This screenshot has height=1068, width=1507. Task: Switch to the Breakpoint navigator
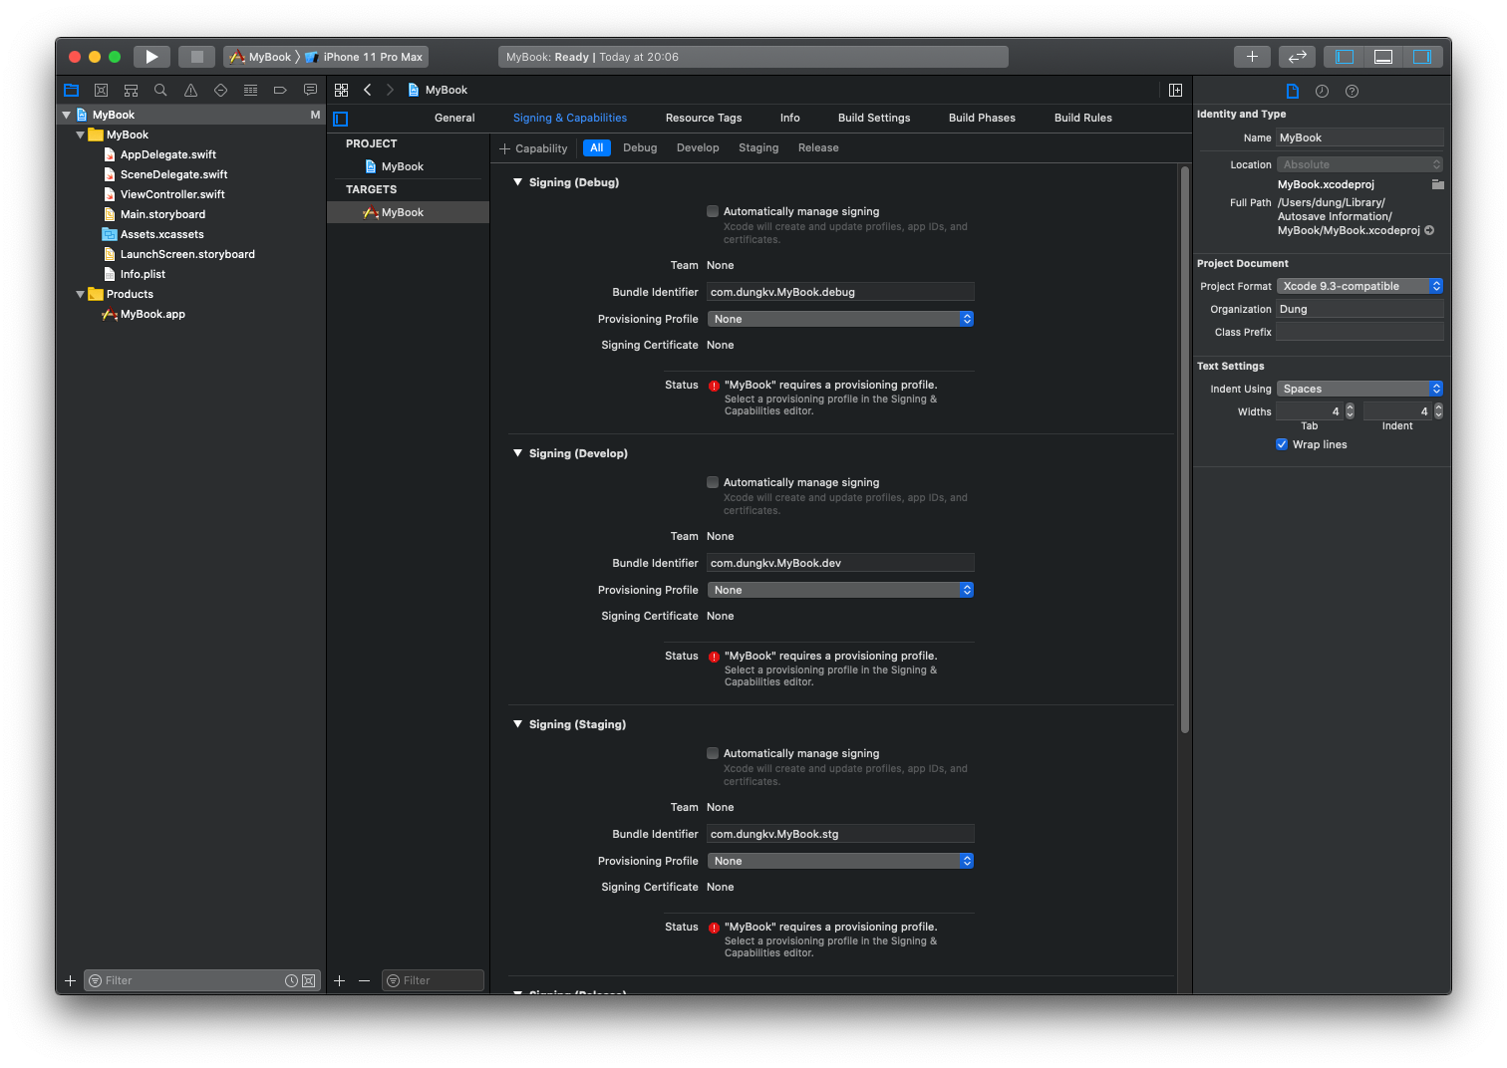[280, 90]
